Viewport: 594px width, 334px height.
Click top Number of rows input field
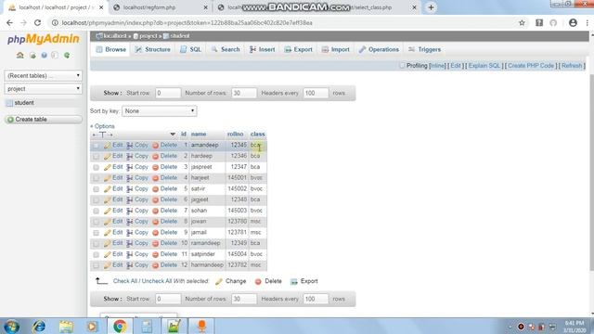(243, 93)
